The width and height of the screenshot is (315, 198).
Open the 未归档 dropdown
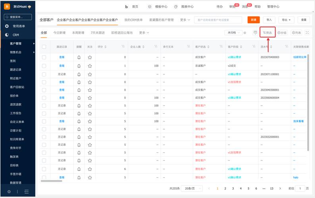234,32
